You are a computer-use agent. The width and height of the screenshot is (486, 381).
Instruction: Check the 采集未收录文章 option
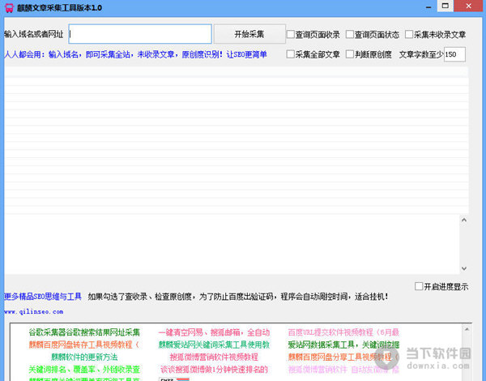pos(409,35)
